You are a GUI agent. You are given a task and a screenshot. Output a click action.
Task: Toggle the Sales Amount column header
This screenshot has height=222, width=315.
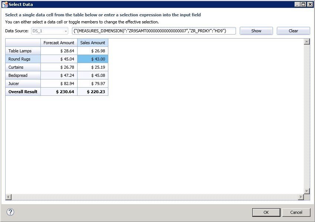(x=93, y=43)
